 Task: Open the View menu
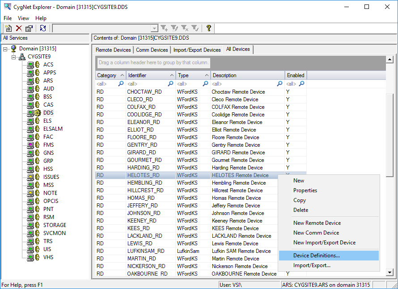pyautogui.click(x=23, y=18)
